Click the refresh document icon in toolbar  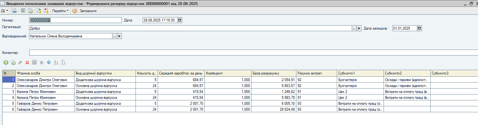pyautogui.click(x=23, y=11)
